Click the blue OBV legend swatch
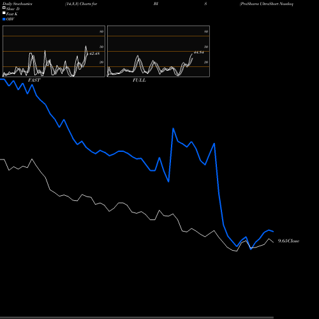The image size is (319, 319). 4,19
